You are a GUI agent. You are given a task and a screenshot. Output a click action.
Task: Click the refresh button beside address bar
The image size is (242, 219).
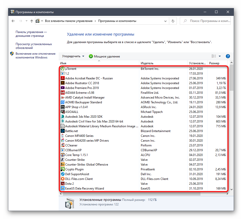point(173,21)
